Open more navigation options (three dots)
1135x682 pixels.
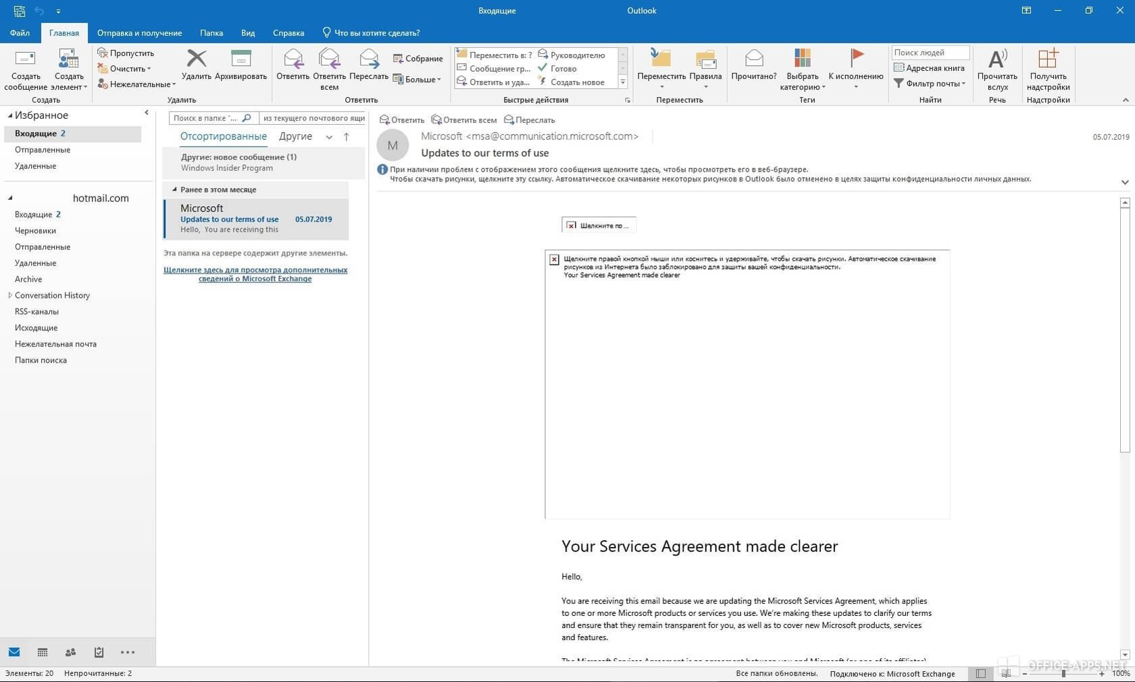[128, 652]
